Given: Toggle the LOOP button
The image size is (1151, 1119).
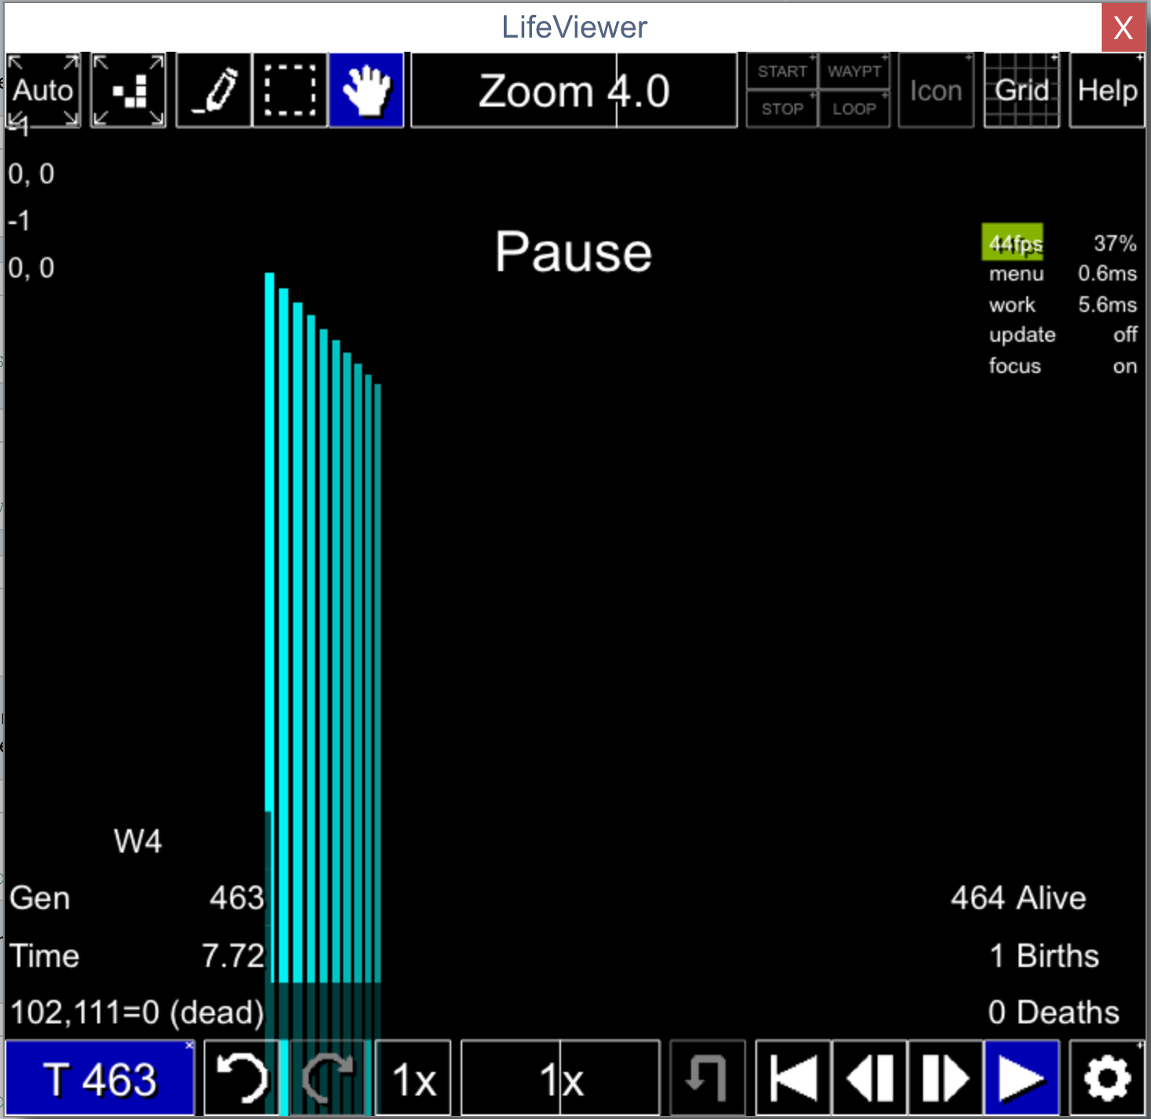Looking at the screenshot, I should click(854, 109).
